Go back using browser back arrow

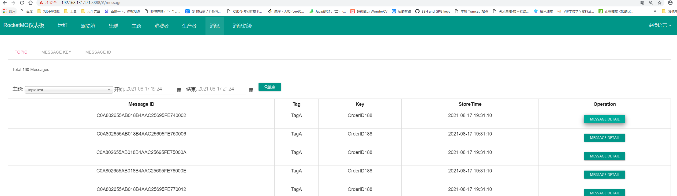tap(5, 3)
